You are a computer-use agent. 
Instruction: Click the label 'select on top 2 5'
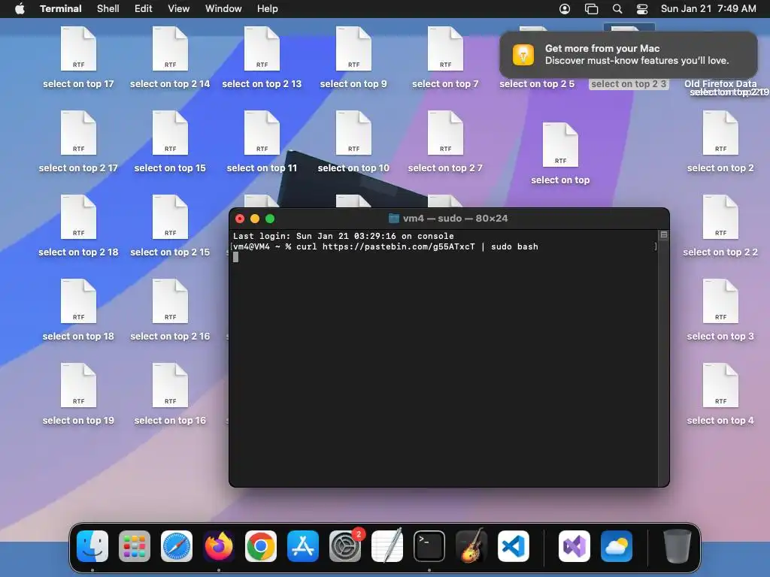pos(537,84)
